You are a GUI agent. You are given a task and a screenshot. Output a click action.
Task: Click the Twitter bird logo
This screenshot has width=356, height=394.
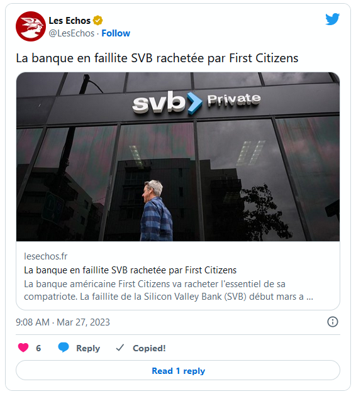[332, 19]
